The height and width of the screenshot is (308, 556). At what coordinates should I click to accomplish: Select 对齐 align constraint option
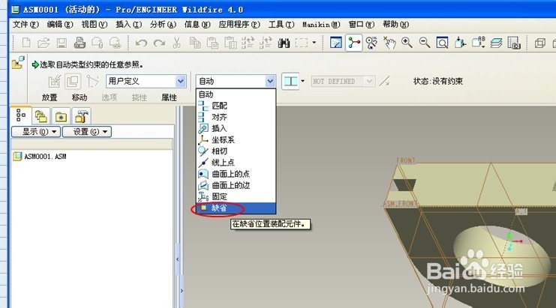[x=236, y=117]
